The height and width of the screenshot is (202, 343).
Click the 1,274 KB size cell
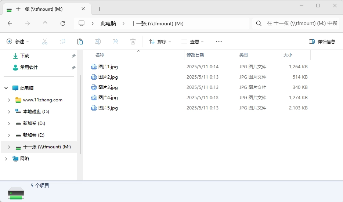point(298,98)
